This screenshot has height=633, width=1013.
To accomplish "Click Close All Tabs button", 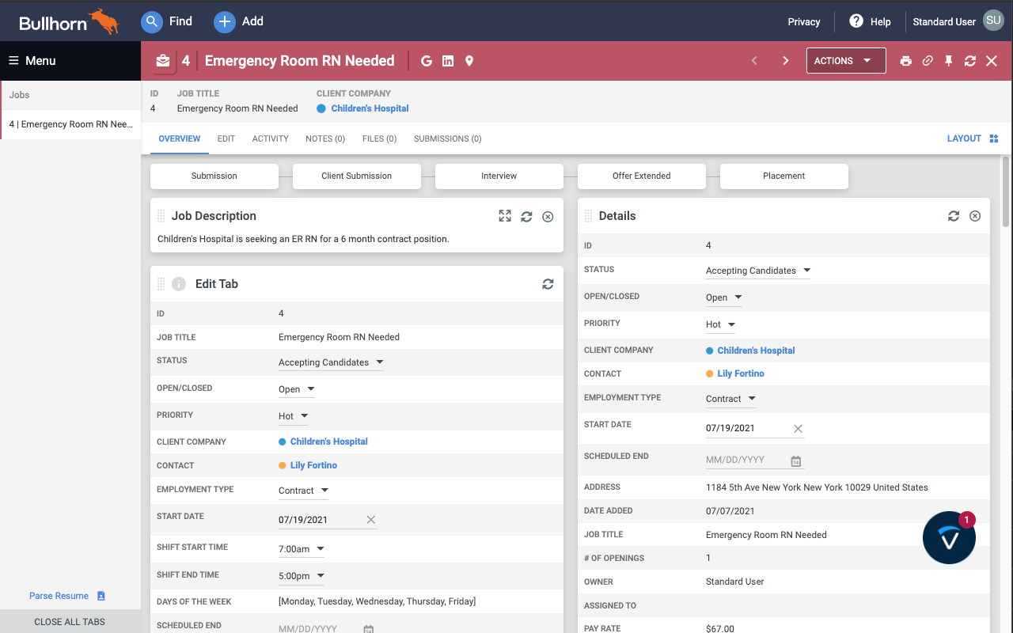I will [x=70, y=622].
